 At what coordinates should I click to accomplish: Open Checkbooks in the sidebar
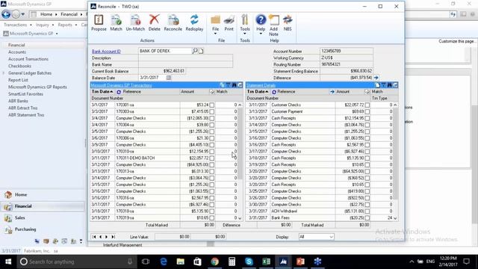click(19, 67)
